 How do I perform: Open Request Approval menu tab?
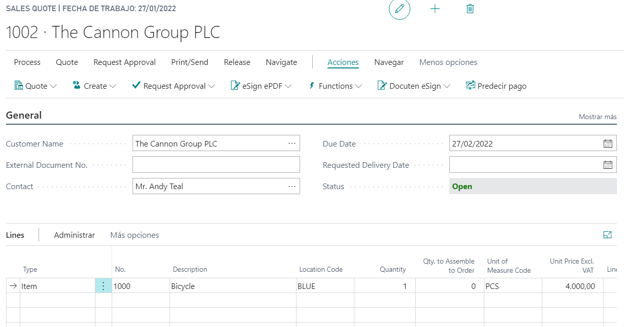(125, 62)
